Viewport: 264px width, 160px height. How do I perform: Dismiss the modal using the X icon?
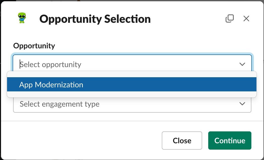click(x=246, y=18)
